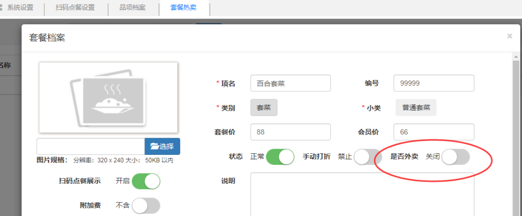Turn on the 是否外卖 switch

click(x=455, y=157)
